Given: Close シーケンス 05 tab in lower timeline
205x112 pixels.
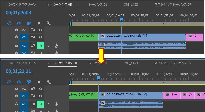Looking at the screenshot, I should [x=49, y=64].
